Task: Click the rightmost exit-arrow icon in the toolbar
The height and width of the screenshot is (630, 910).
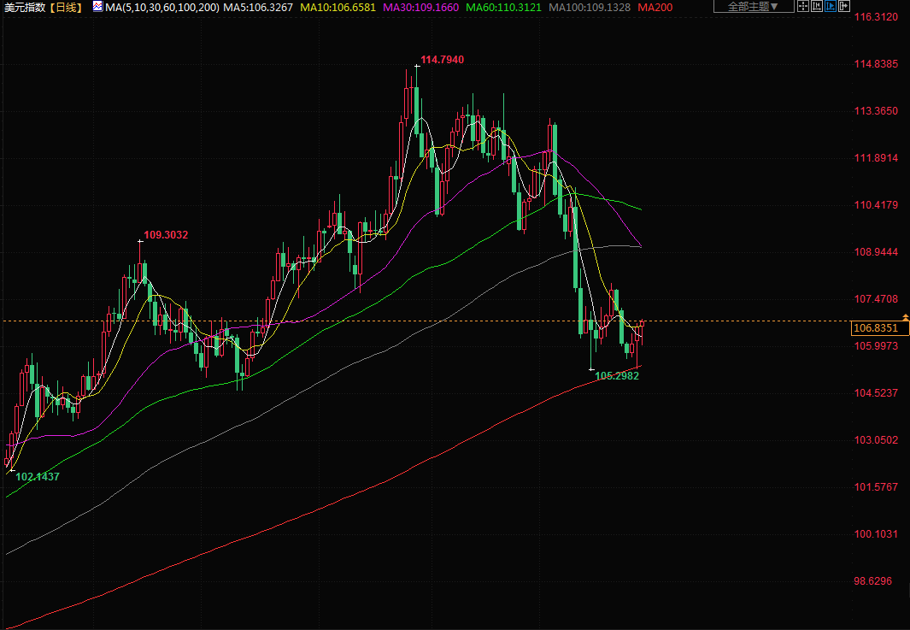Action: click(844, 7)
